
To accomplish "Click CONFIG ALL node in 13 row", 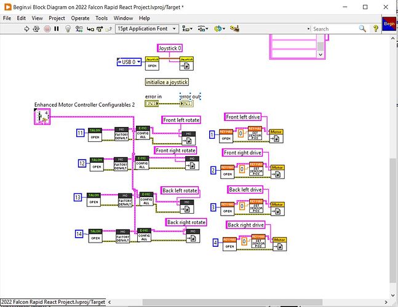I will point(146,198).
